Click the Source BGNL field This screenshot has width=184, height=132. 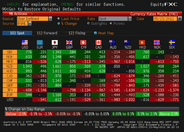22,24
